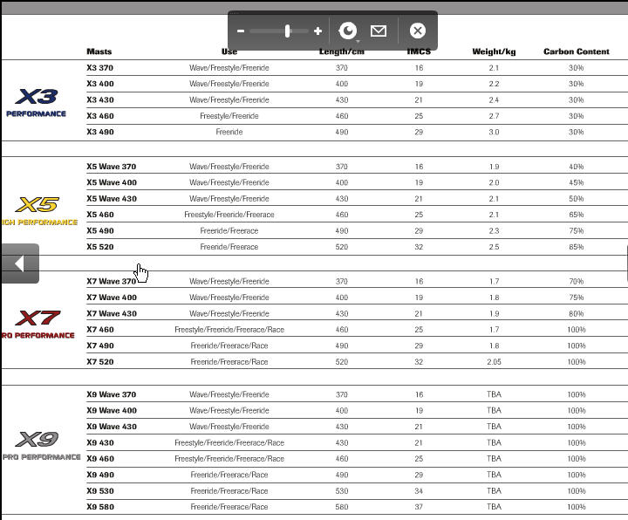Click the Weight/kg column header
Image resolution: width=628 pixels, height=520 pixels.
(494, 51)
